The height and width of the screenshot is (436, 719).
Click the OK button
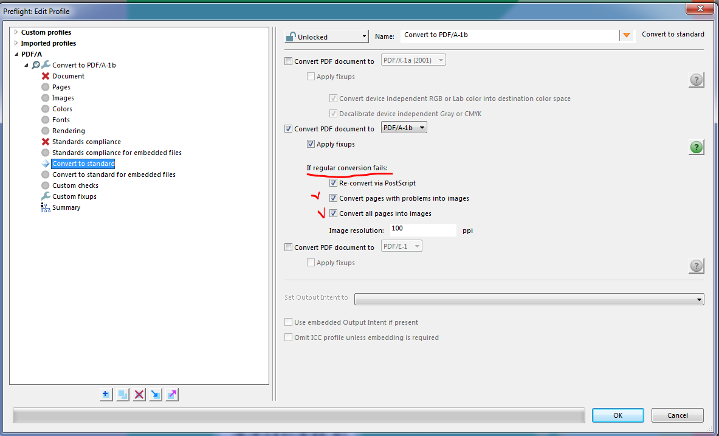pos(618,415)
